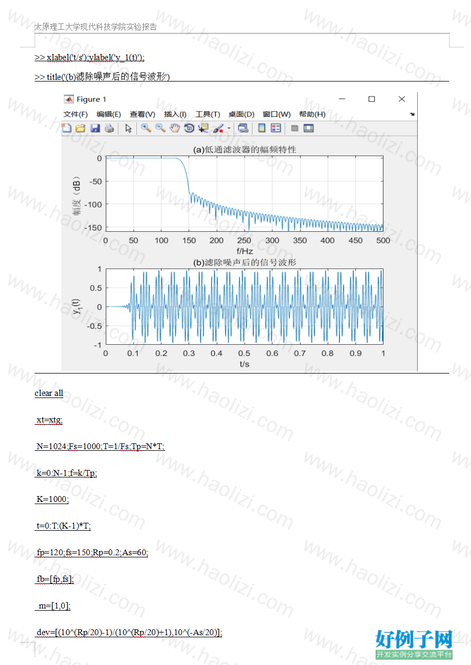
Task: Click the line N=1024;Fs=1000;T=1/Fs;Tp=N*T;
Action: click(x=100, y=447)
